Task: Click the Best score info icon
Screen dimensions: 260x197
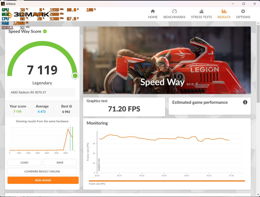Action: click(71, 106)
